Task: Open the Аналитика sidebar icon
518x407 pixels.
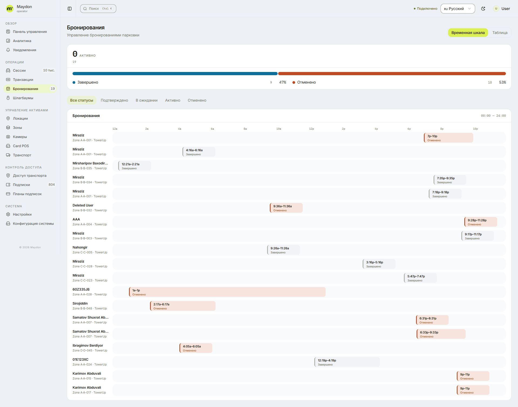Action: [8, 41]
